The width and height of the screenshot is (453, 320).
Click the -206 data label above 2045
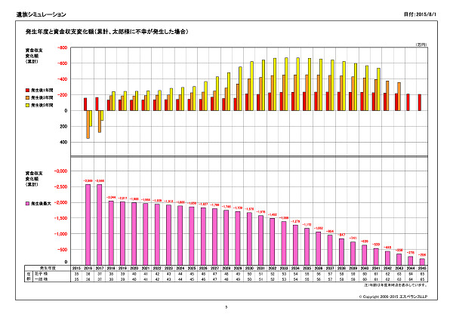click(x=422, y=255)
